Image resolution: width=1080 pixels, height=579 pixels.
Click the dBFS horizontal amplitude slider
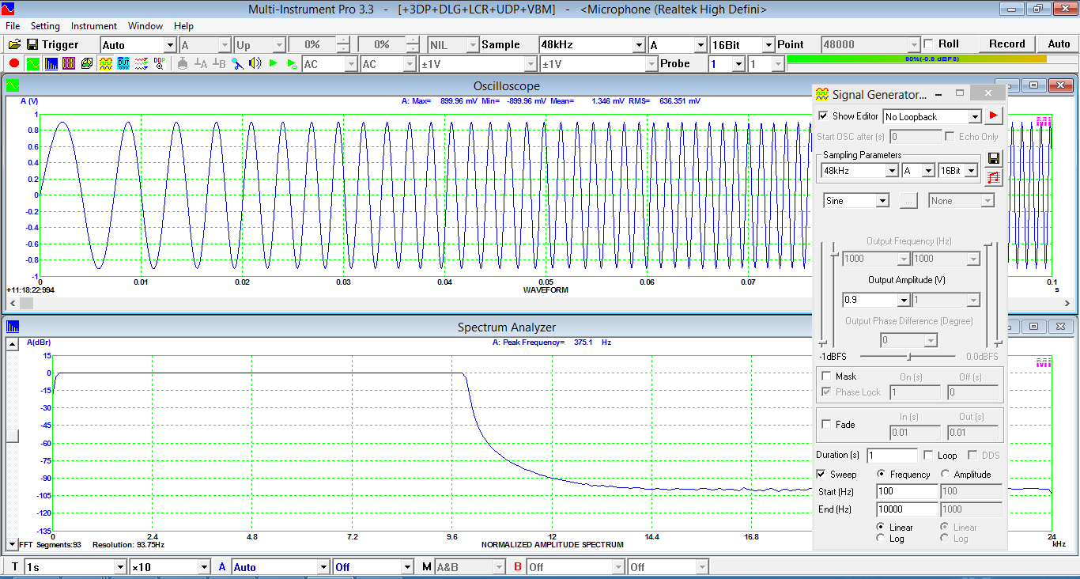tap(908, 357)
